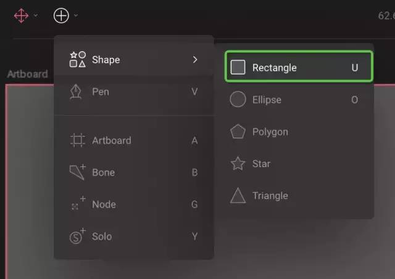Screen dimensions: 395x279
Task: Open dropdown arrow beside create tool
Action: tap(76, 15)
